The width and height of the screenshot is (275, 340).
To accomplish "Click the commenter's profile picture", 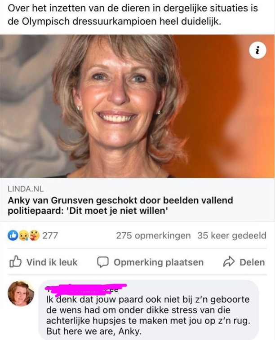I will click(21, 293).
